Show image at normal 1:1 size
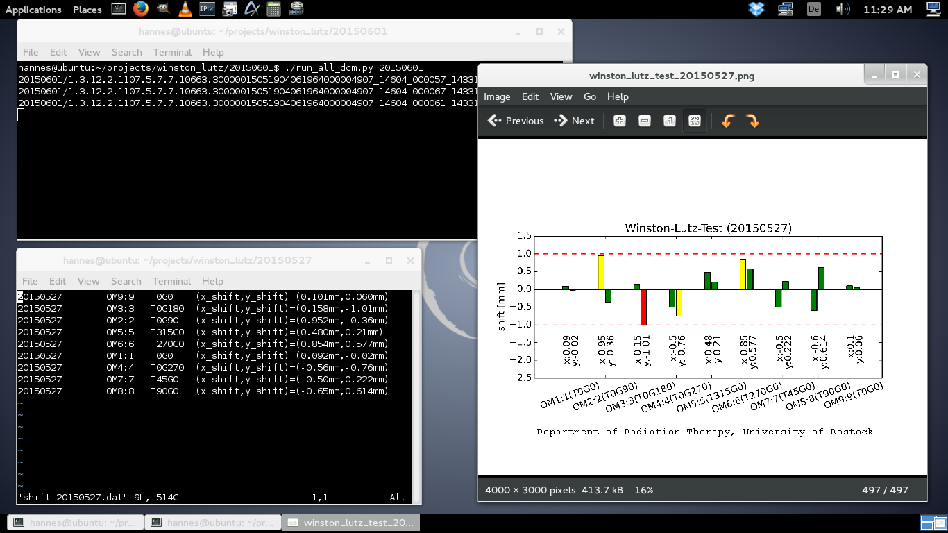948x533 pixels. click(670, 121)
